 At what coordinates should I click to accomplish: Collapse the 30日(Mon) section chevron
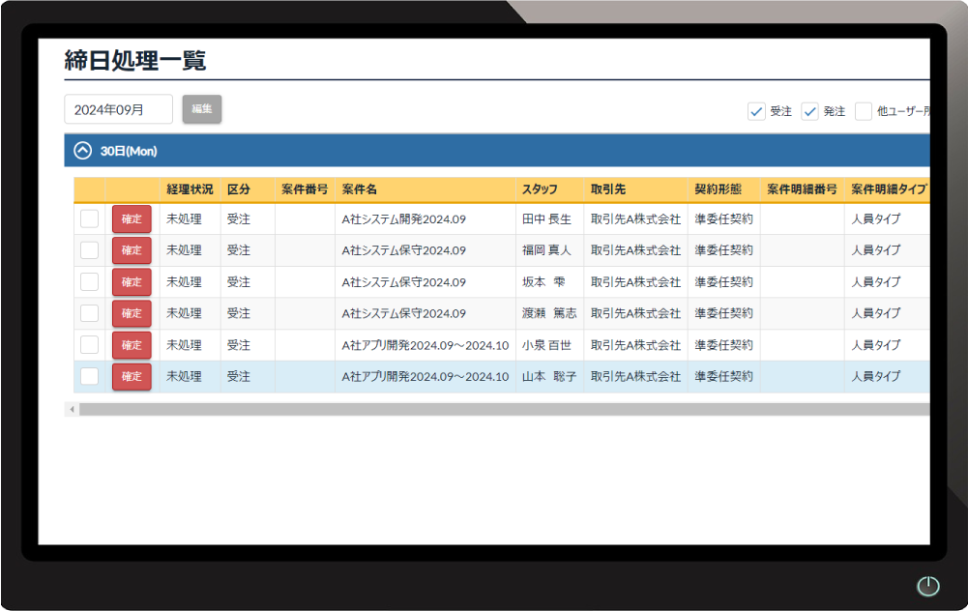[x=83, y=151]
